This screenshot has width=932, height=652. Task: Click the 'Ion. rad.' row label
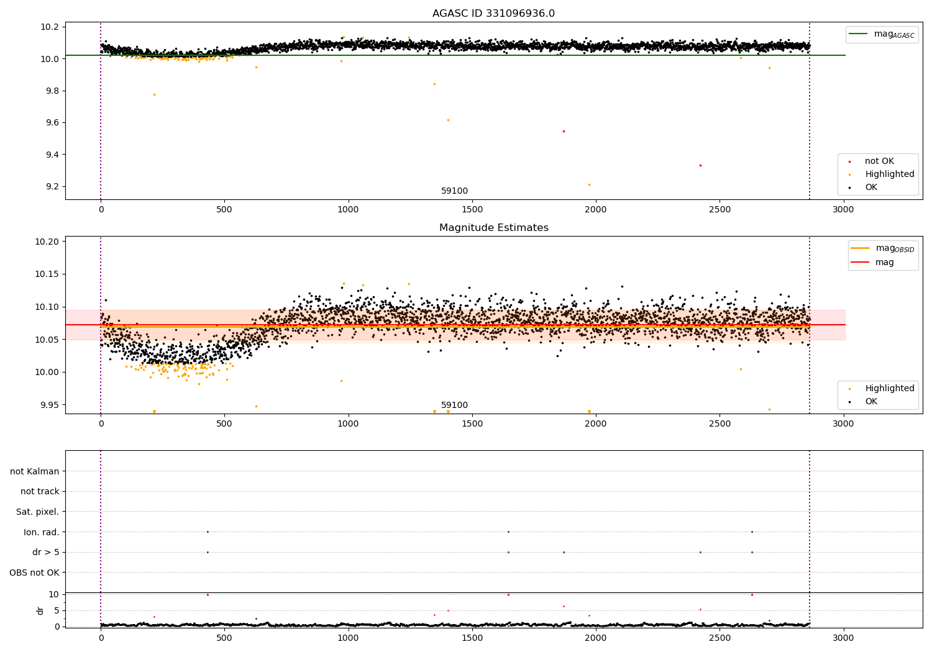pyautogui.click(x=42, y=532)
